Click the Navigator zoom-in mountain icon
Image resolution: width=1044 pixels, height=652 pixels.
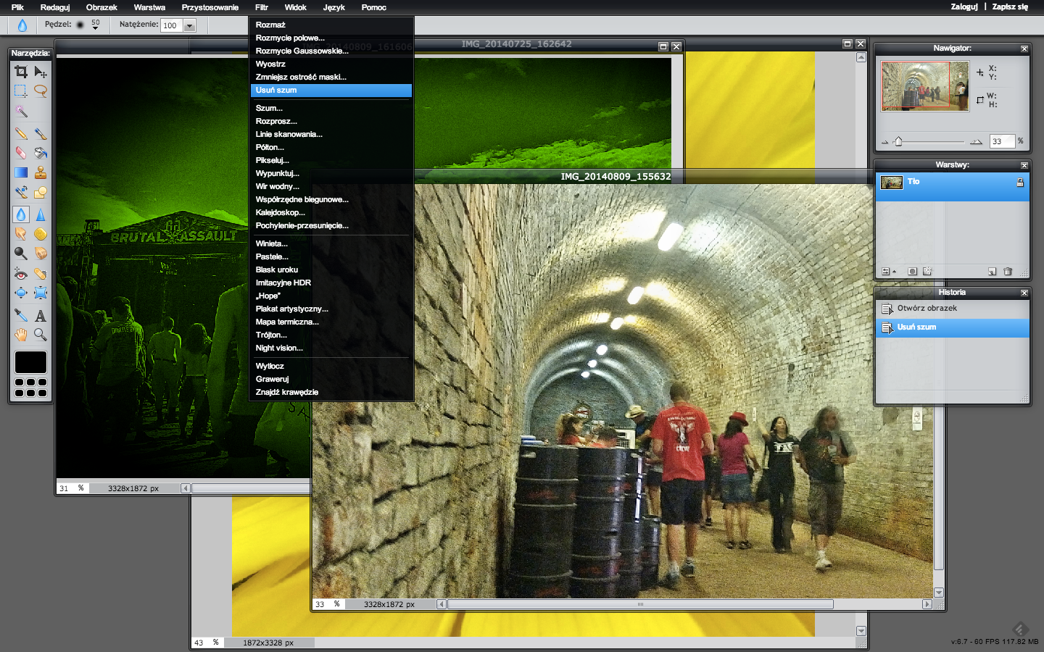976,142
